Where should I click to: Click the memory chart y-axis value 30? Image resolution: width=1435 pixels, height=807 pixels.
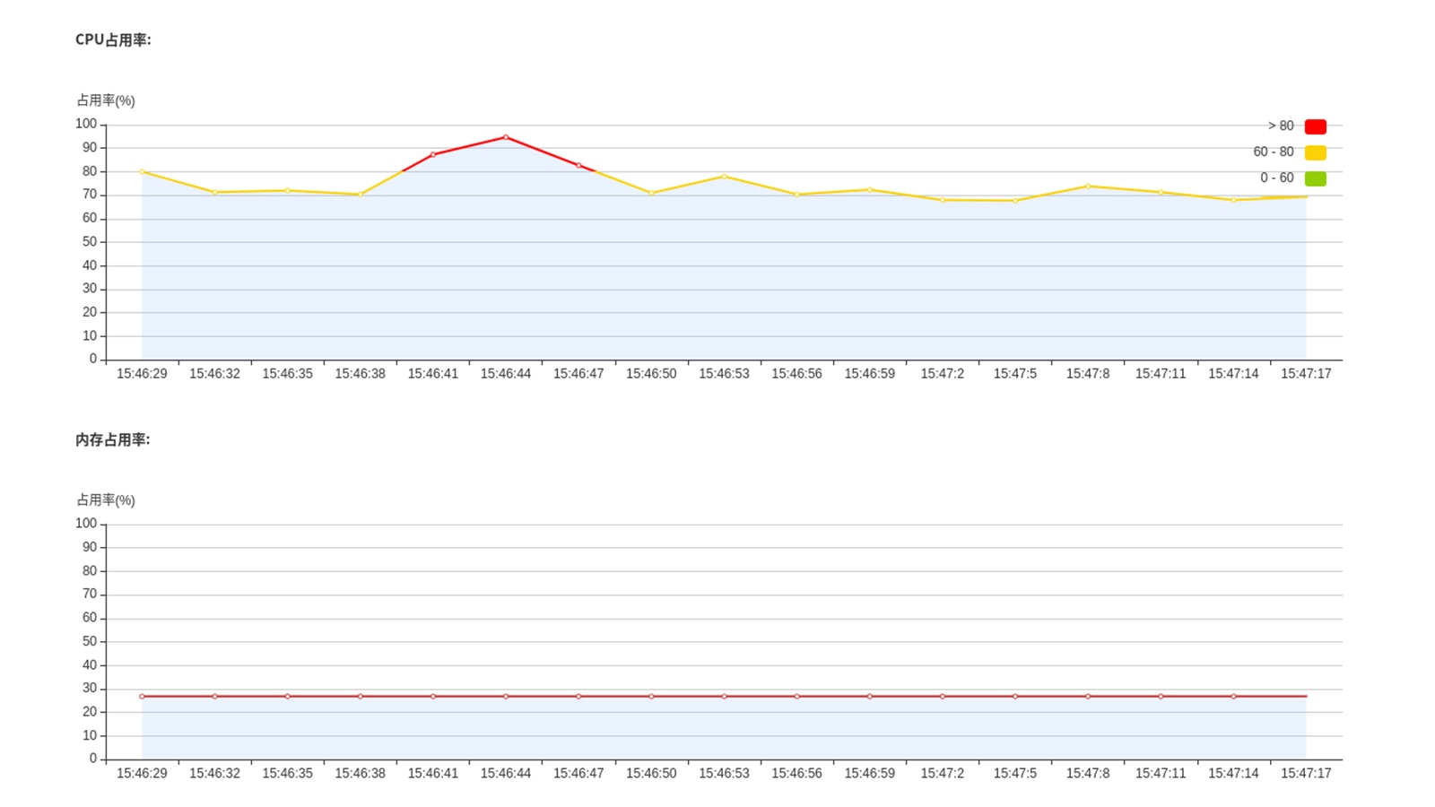pos(90,689)
